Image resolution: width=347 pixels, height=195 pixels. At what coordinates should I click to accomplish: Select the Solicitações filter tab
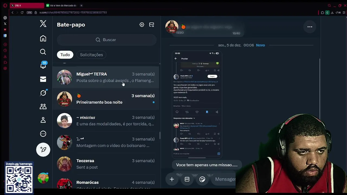91,55
